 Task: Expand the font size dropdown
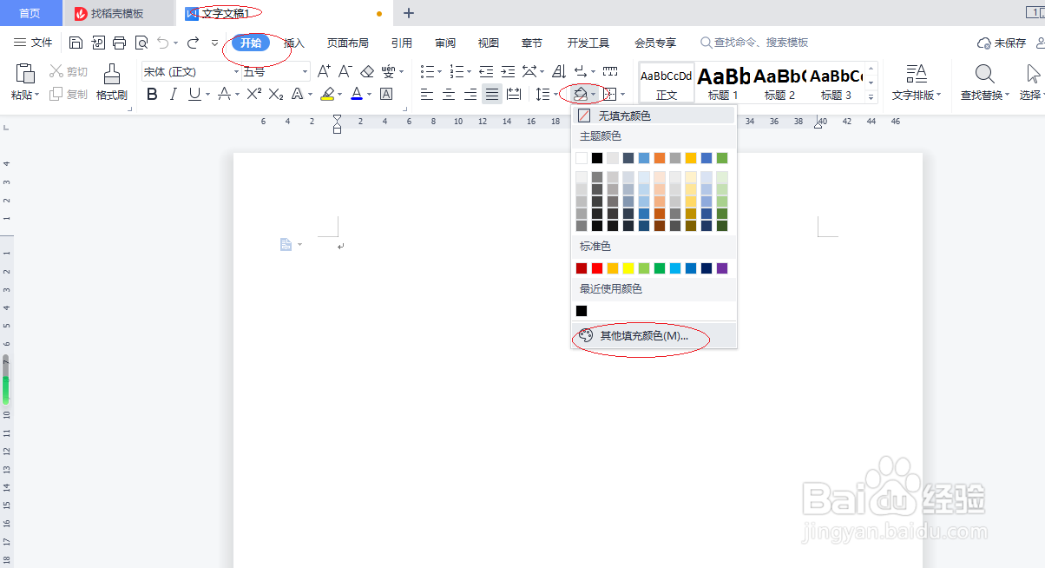tap(305, 70)
